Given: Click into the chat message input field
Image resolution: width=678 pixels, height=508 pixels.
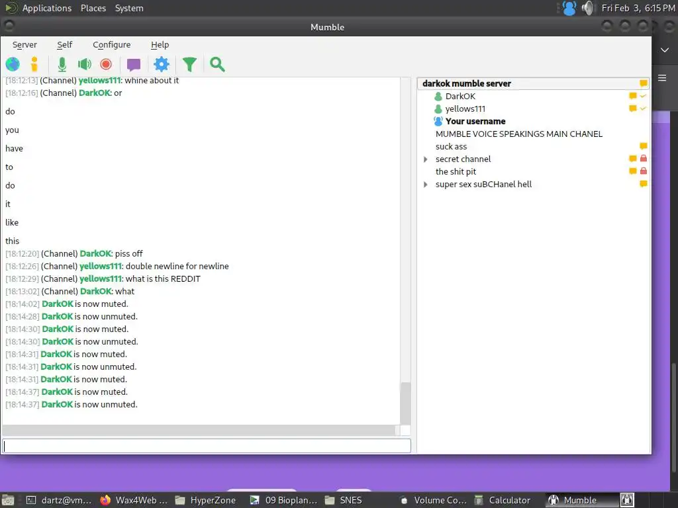Looking at the screenshot, I should (x=207, y=446).
